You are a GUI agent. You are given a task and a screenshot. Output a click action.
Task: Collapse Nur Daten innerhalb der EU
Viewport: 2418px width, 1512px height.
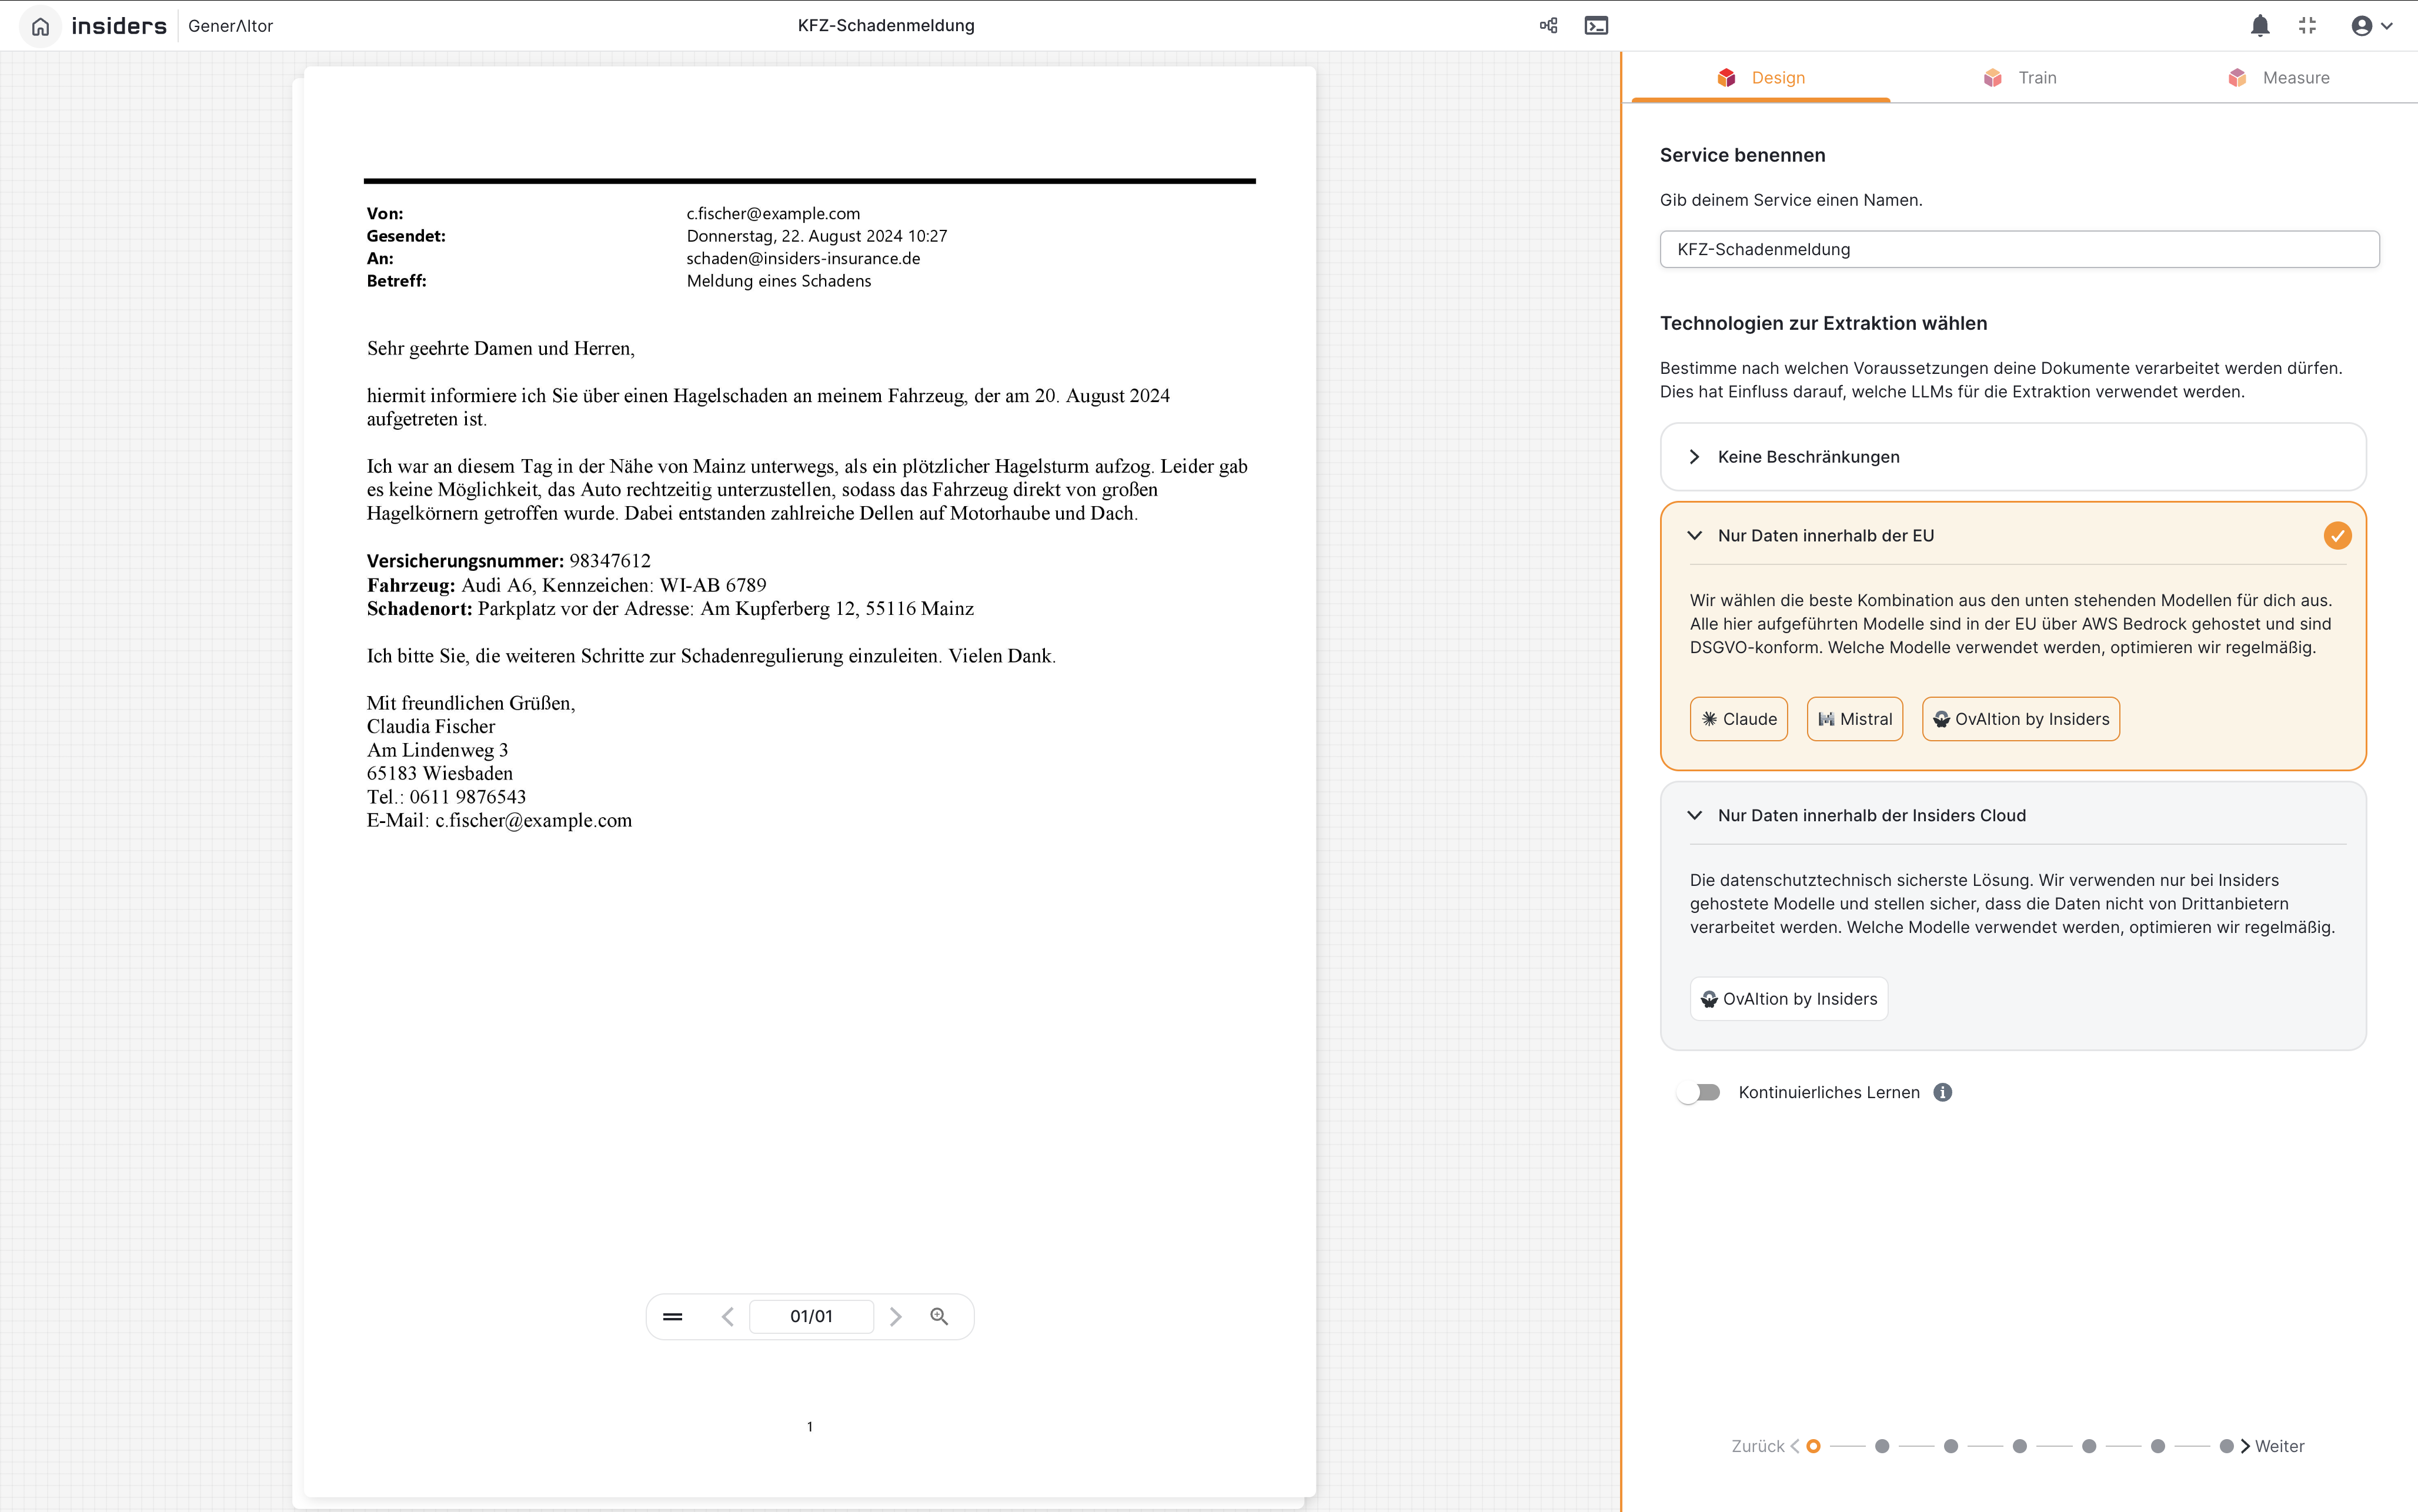click(1694, 536)
